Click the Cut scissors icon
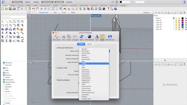 [x=22, y=9]
